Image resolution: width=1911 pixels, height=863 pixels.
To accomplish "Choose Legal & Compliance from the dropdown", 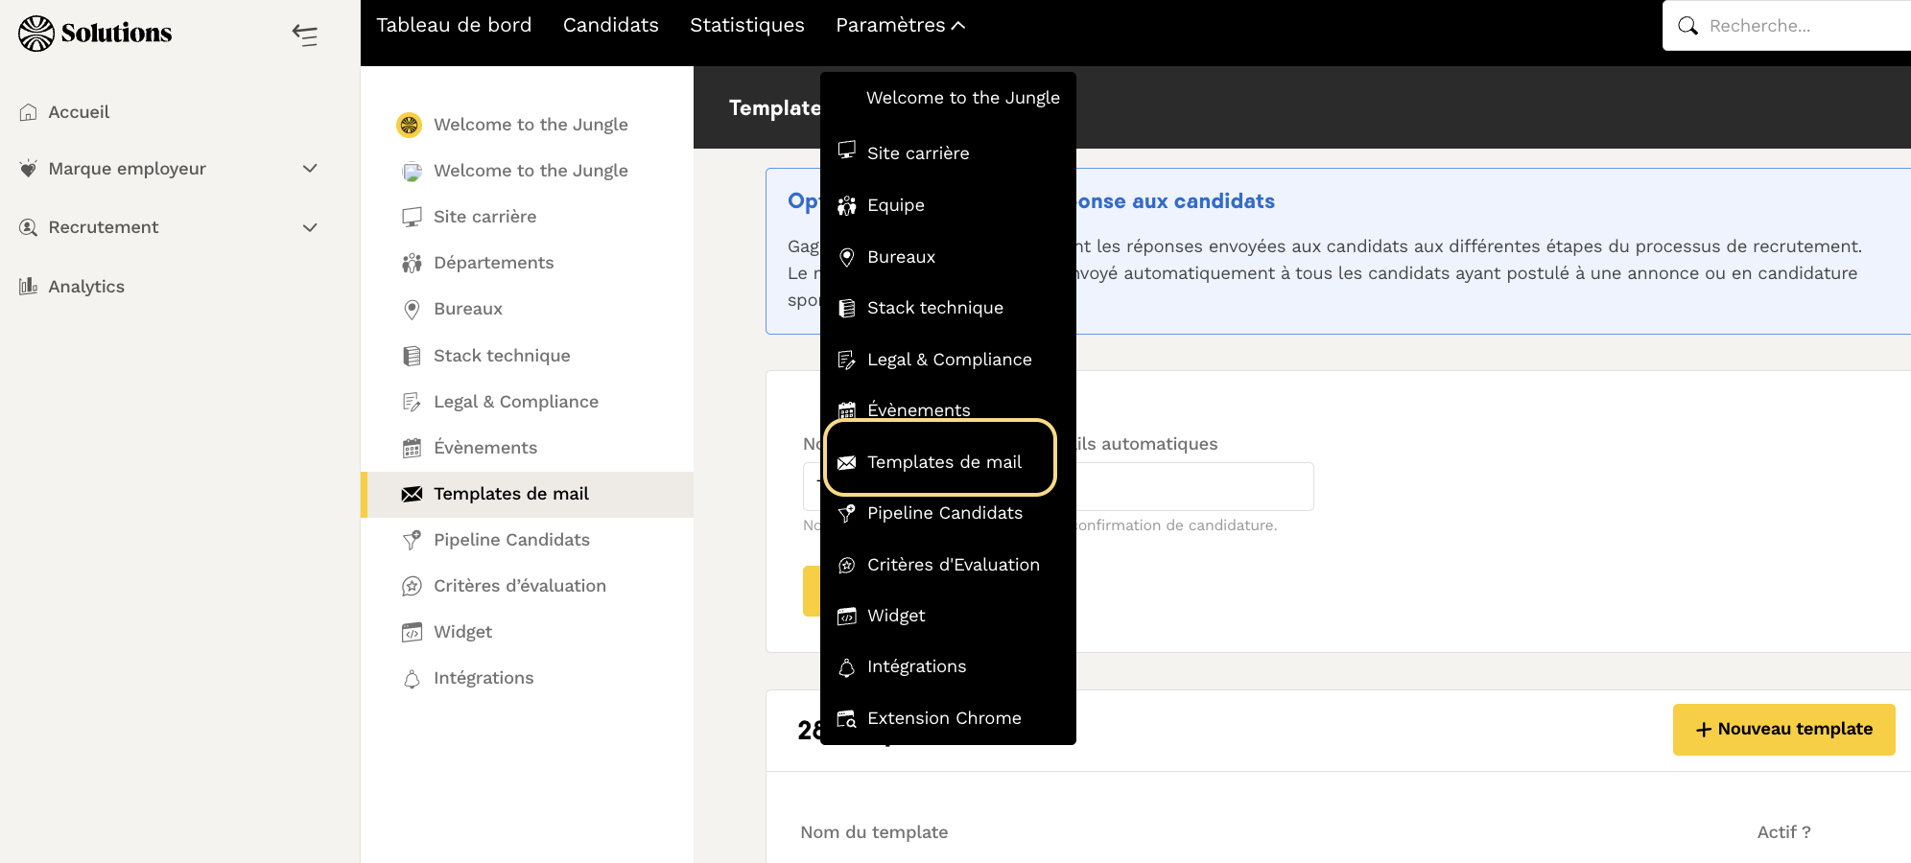I will [949, 360].
